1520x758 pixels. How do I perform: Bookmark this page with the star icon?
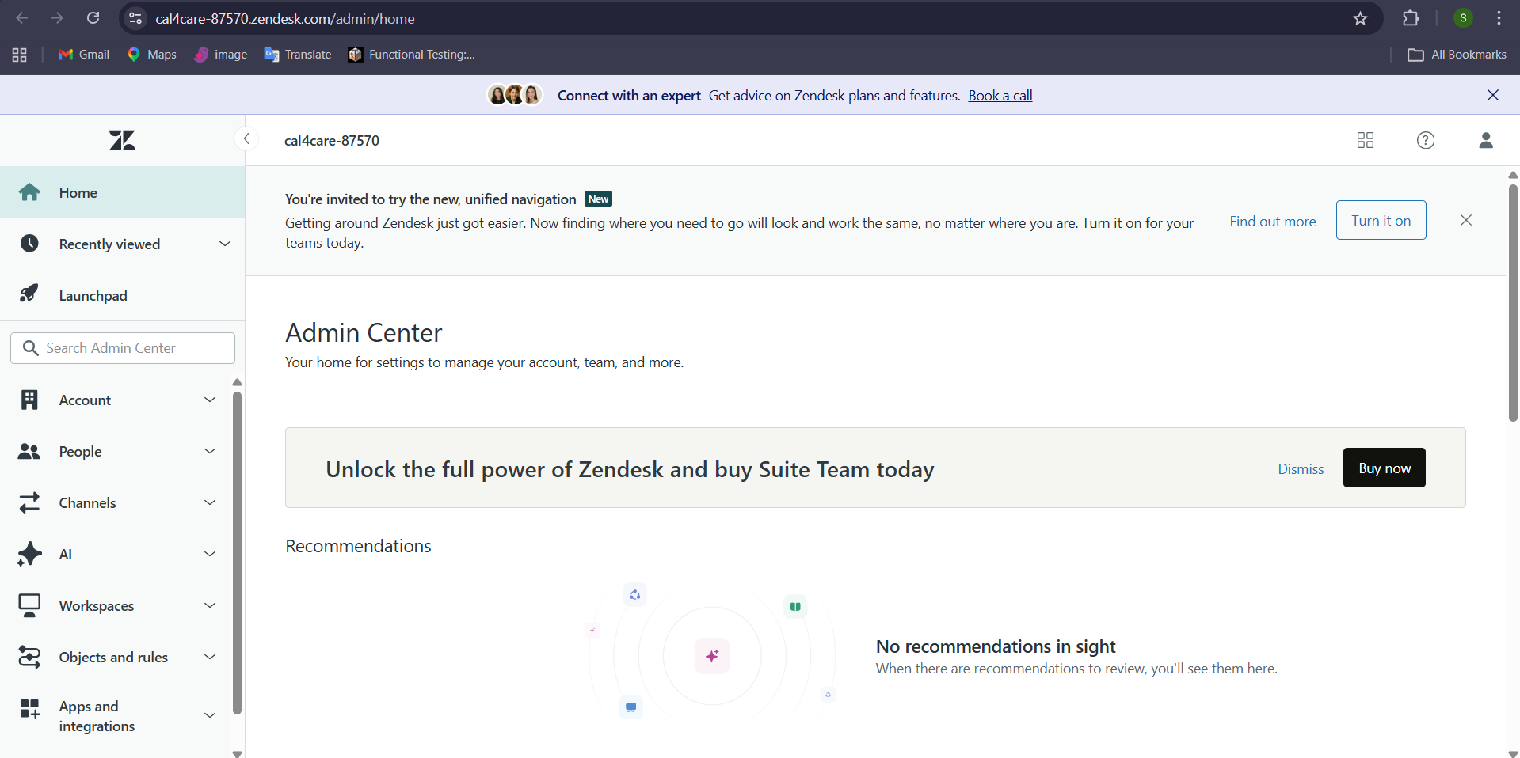1360,18
